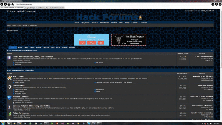This screenshot has width=222, height=125.
Task: Open Help in forum navigation bar
Action: [x=127, y=22]
